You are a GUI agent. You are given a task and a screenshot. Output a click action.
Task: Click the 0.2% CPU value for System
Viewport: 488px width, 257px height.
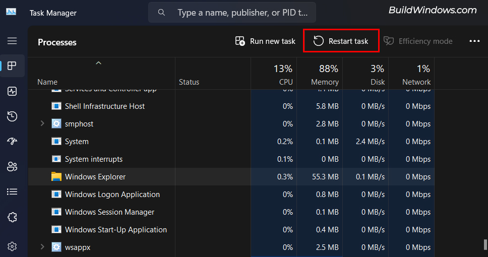point(285,142)
